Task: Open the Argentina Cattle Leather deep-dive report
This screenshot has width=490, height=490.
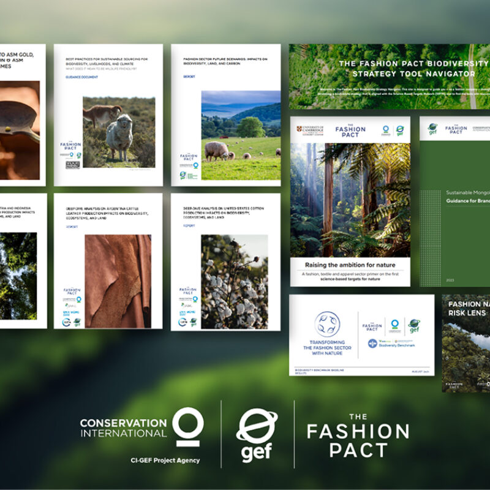Action: coord(108,262)
